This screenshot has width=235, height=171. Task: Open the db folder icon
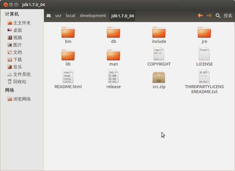[113, 32]
